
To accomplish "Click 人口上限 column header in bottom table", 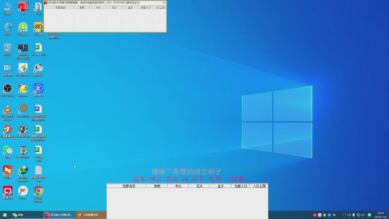I will [x=259, y=186].
